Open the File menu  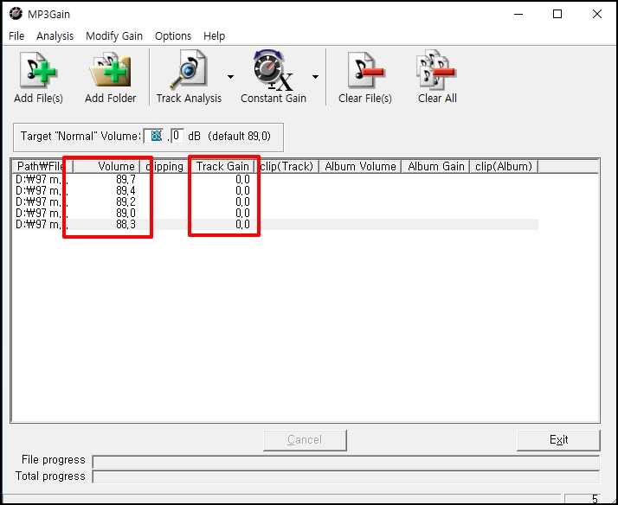click(16, 35)
